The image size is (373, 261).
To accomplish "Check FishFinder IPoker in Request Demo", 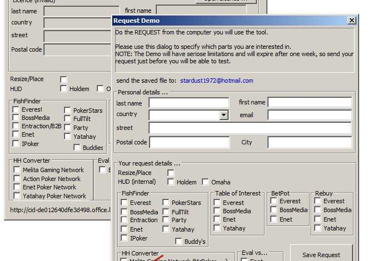I will (x=124, y=238).
